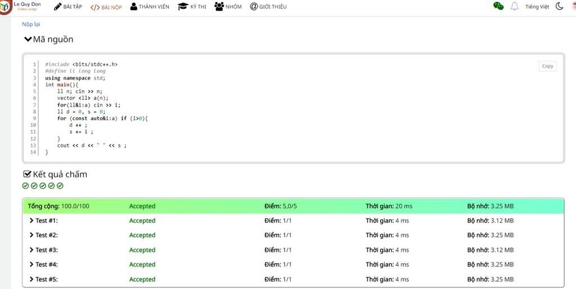
Task: Click the code brackets icon beside BÀI NỘP
Action: click(95, 7)
